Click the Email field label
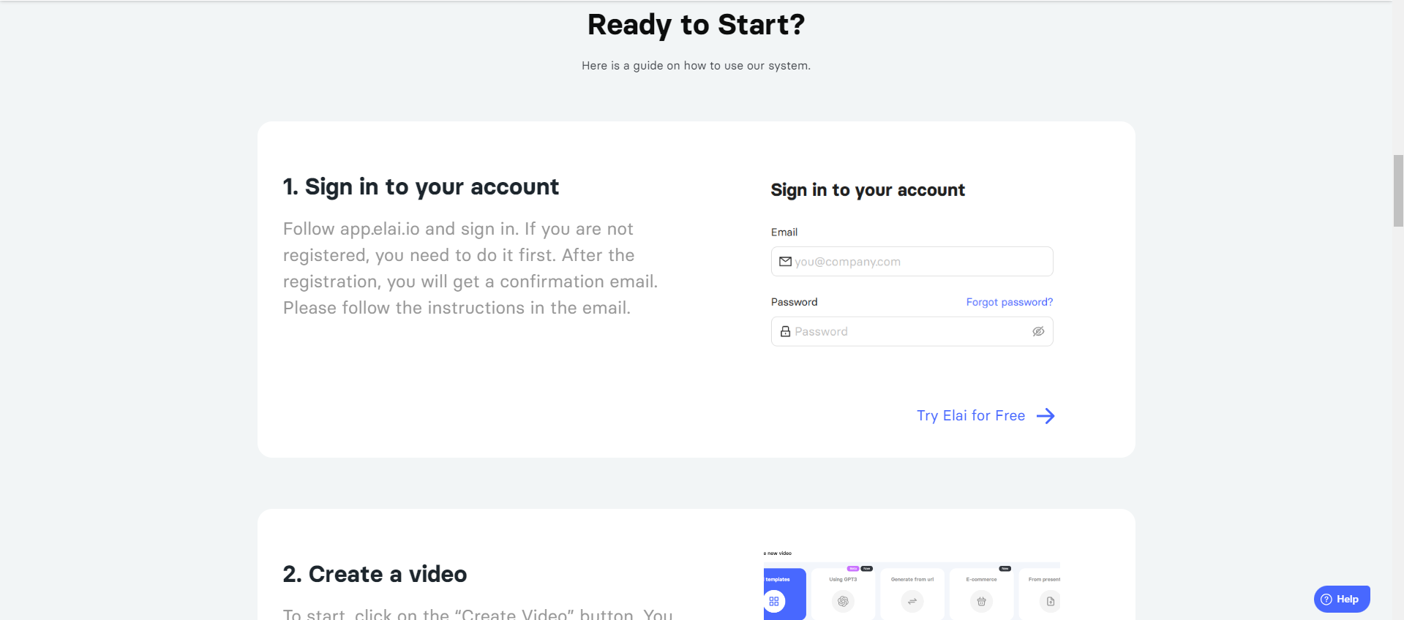 784,232
